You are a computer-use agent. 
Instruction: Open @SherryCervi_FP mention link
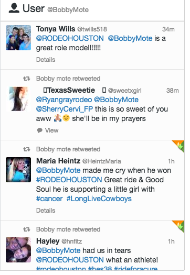[65, 109]
